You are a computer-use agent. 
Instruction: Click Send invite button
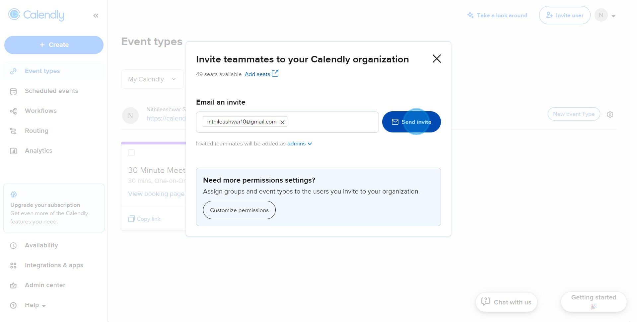coord(411,122)
